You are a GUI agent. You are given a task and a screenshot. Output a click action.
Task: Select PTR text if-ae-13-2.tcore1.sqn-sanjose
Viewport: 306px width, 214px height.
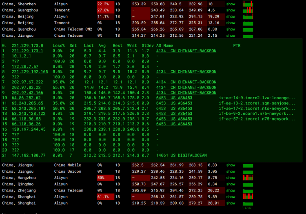pos(257,103)
